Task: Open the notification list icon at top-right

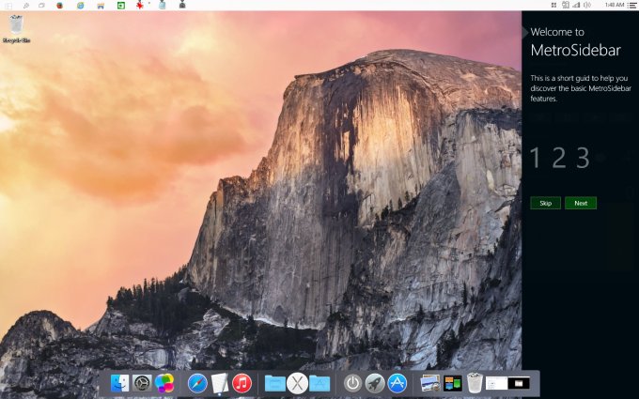Action: pyautogui.click(x=631, y=6)
